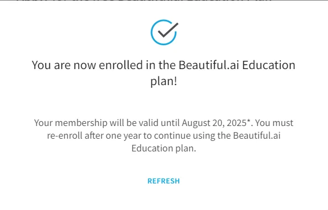Click "Beautiful.ai" in the heading
The image size is (328, 210).
(x=209, y=65)
